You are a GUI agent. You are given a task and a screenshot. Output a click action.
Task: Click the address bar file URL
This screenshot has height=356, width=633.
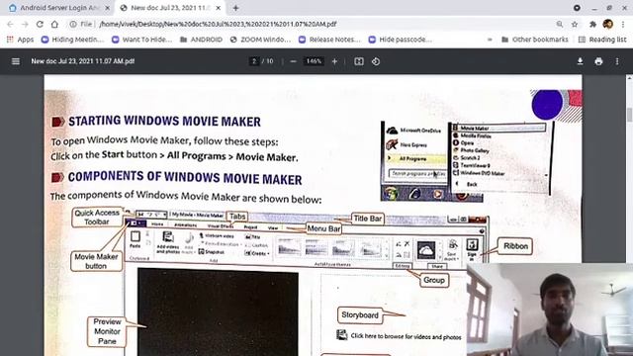218,24
